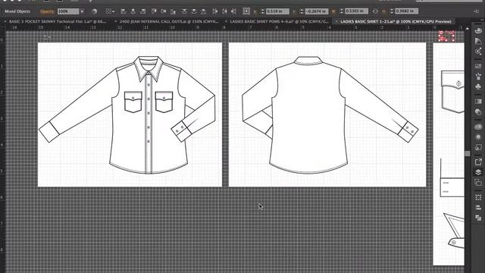The image size is (485, 273).
Task: Toggle constrain width and height proportions link
Action: 375,11
